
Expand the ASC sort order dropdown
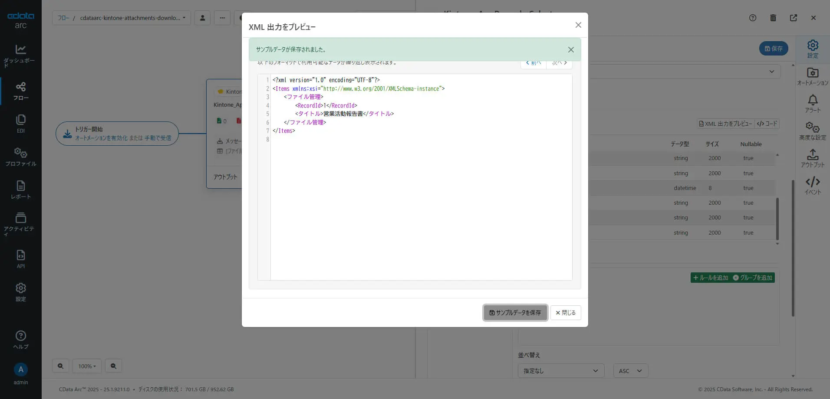coord(631,371)
